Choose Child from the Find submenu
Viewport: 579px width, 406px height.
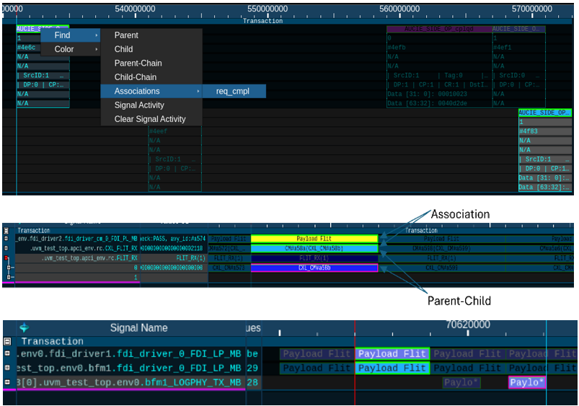[x=151, y=49]
